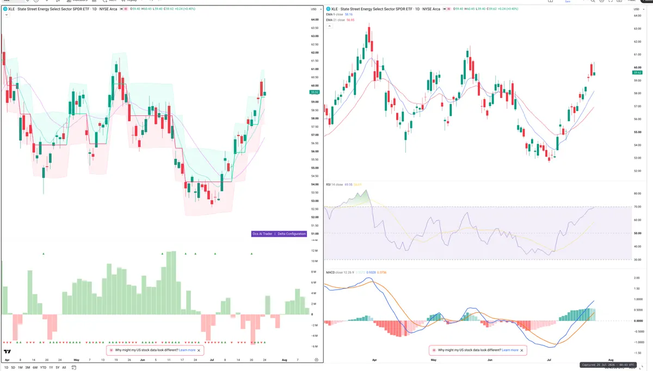The image size is (653, 371).
Task: Select the YTD date range
Action: point(43,368)
